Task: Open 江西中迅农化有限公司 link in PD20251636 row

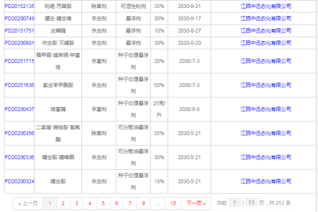Action: click(x=266, y=85)
